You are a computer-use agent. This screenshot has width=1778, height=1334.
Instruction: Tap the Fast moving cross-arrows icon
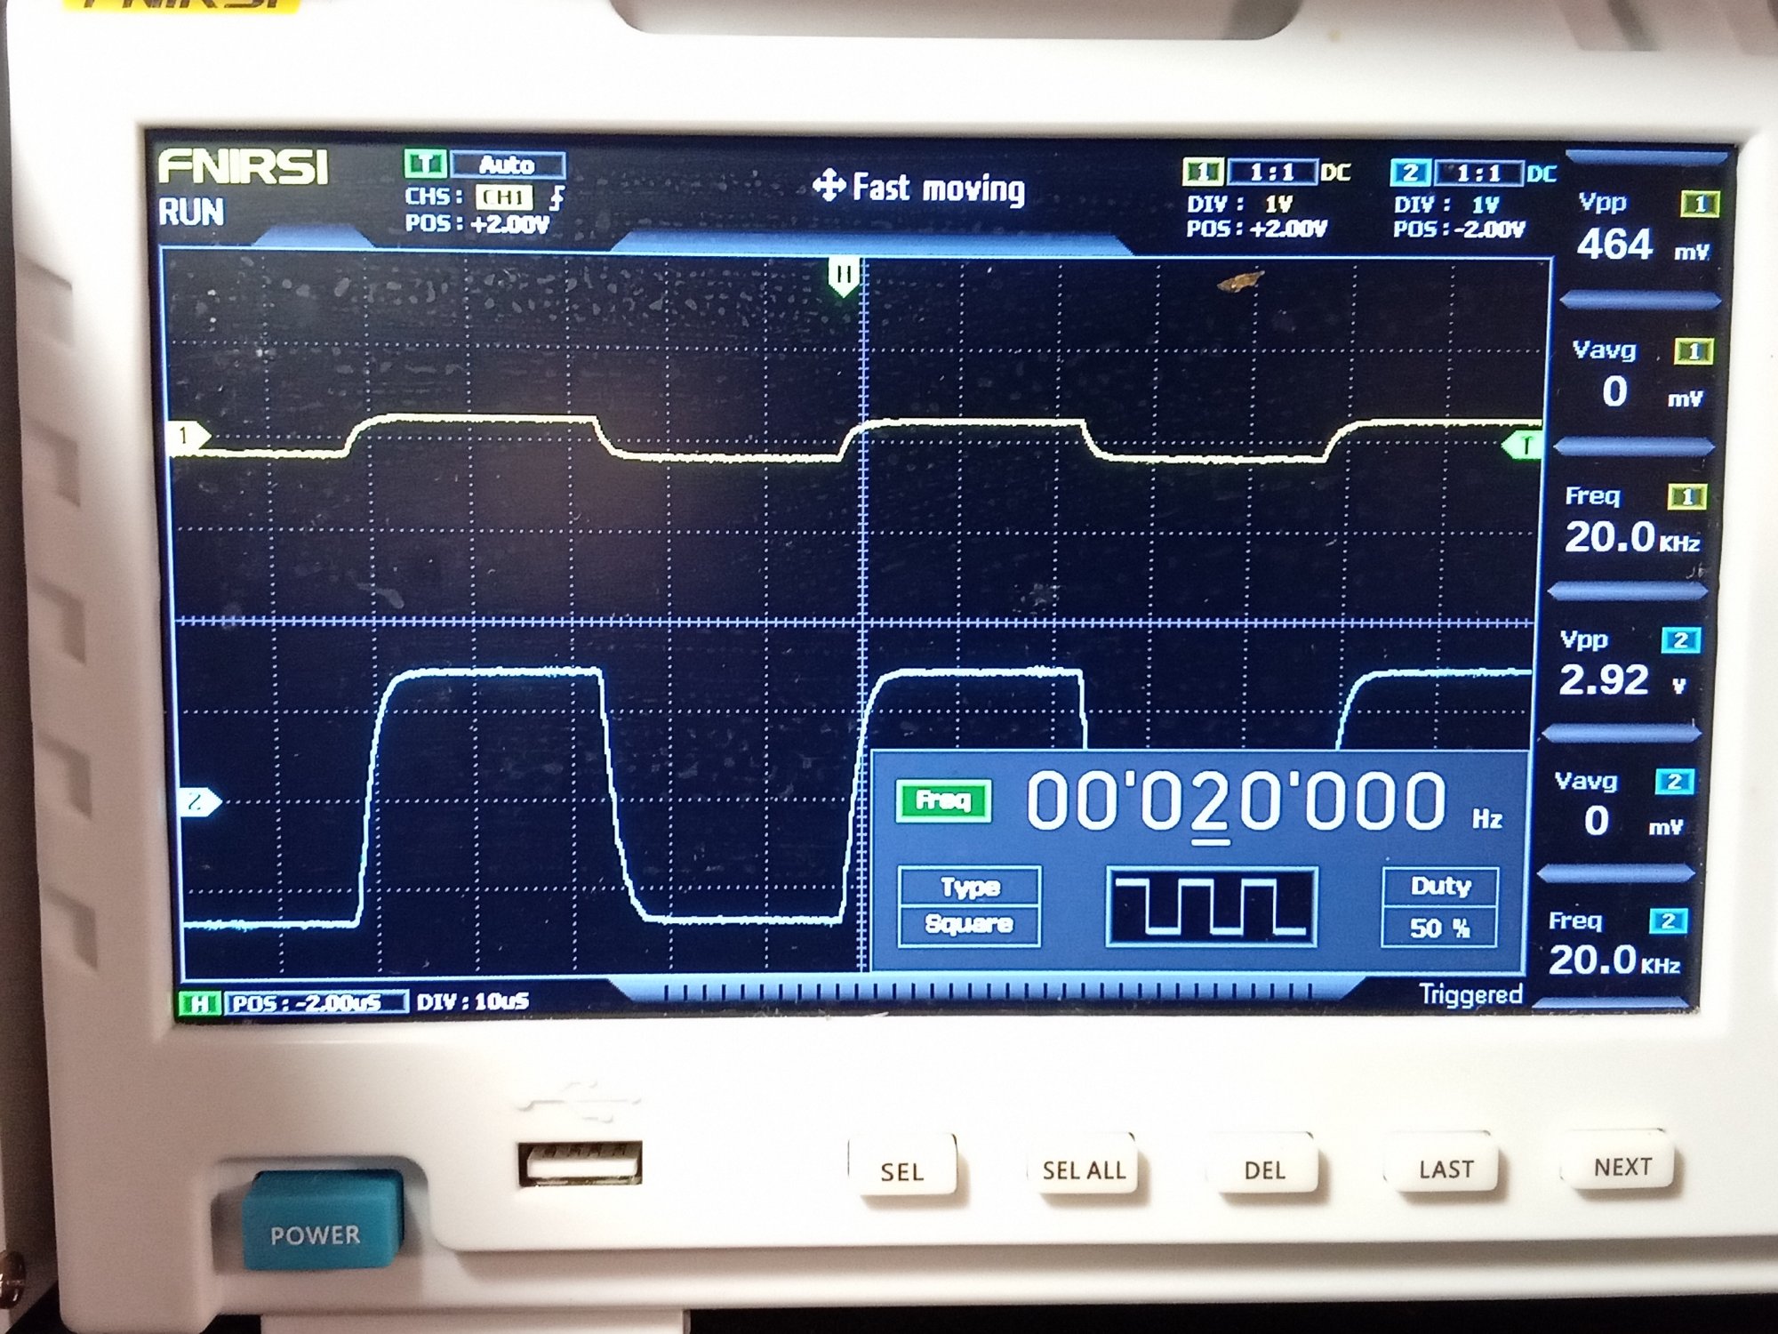829,186
